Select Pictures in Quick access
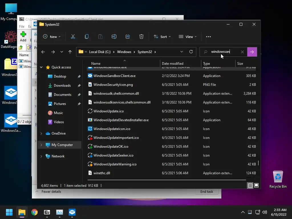The height and width of the screenshot is (219, 292). 60,104
